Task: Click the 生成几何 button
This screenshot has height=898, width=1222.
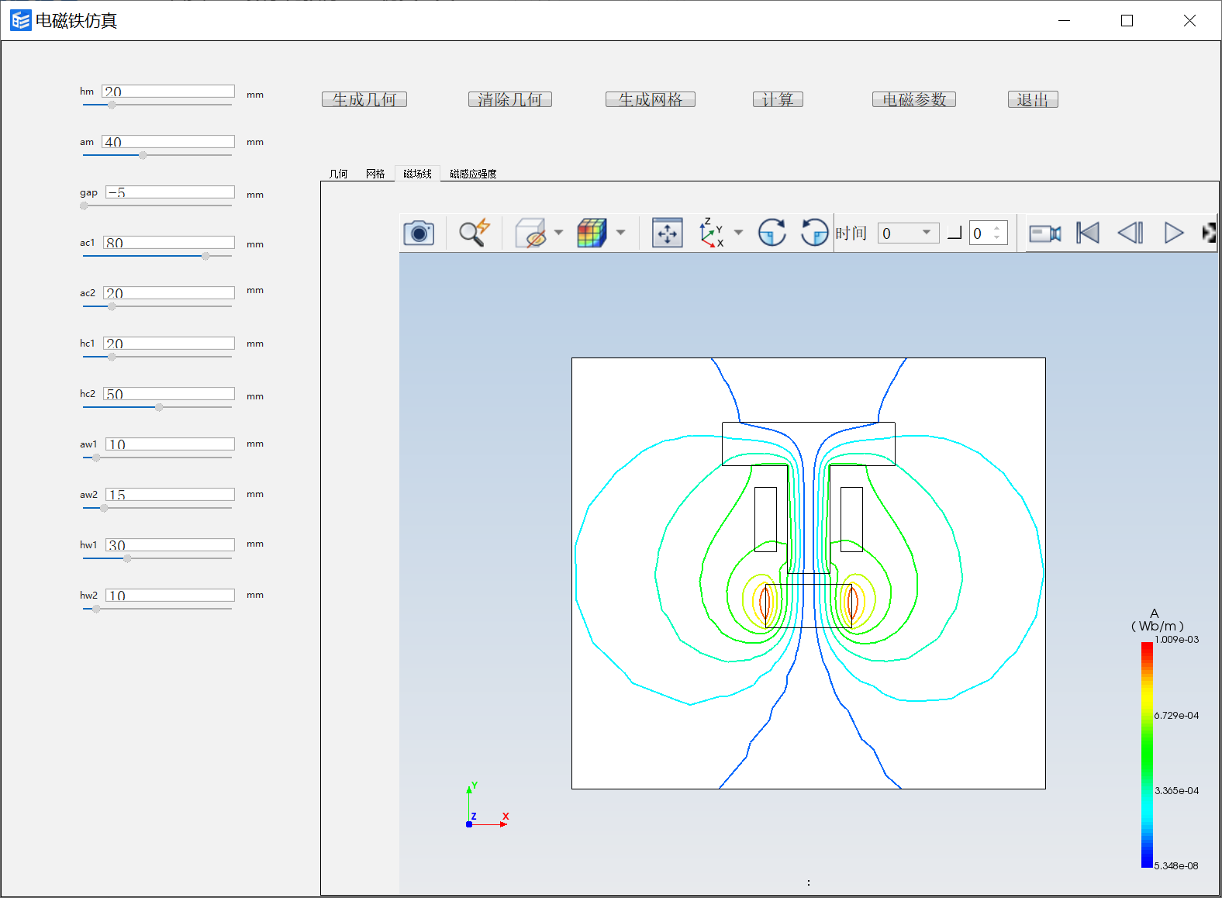Action: point(364,99)
